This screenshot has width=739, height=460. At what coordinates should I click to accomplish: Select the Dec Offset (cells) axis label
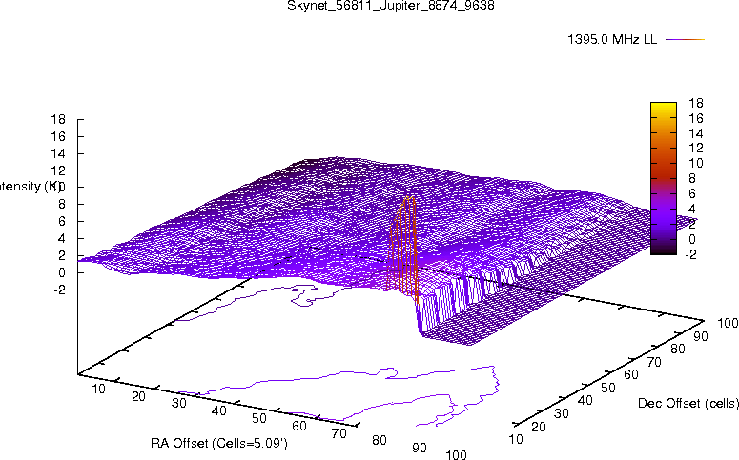coord(688,403)
